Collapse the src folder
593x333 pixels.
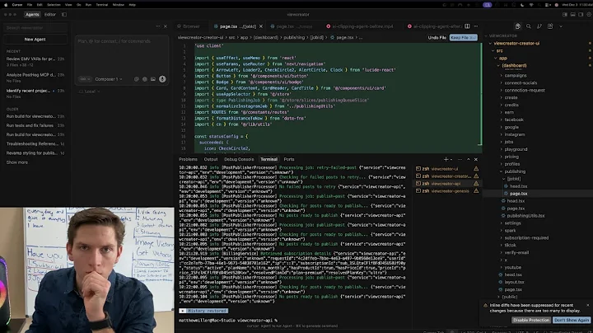click(499, 50)
